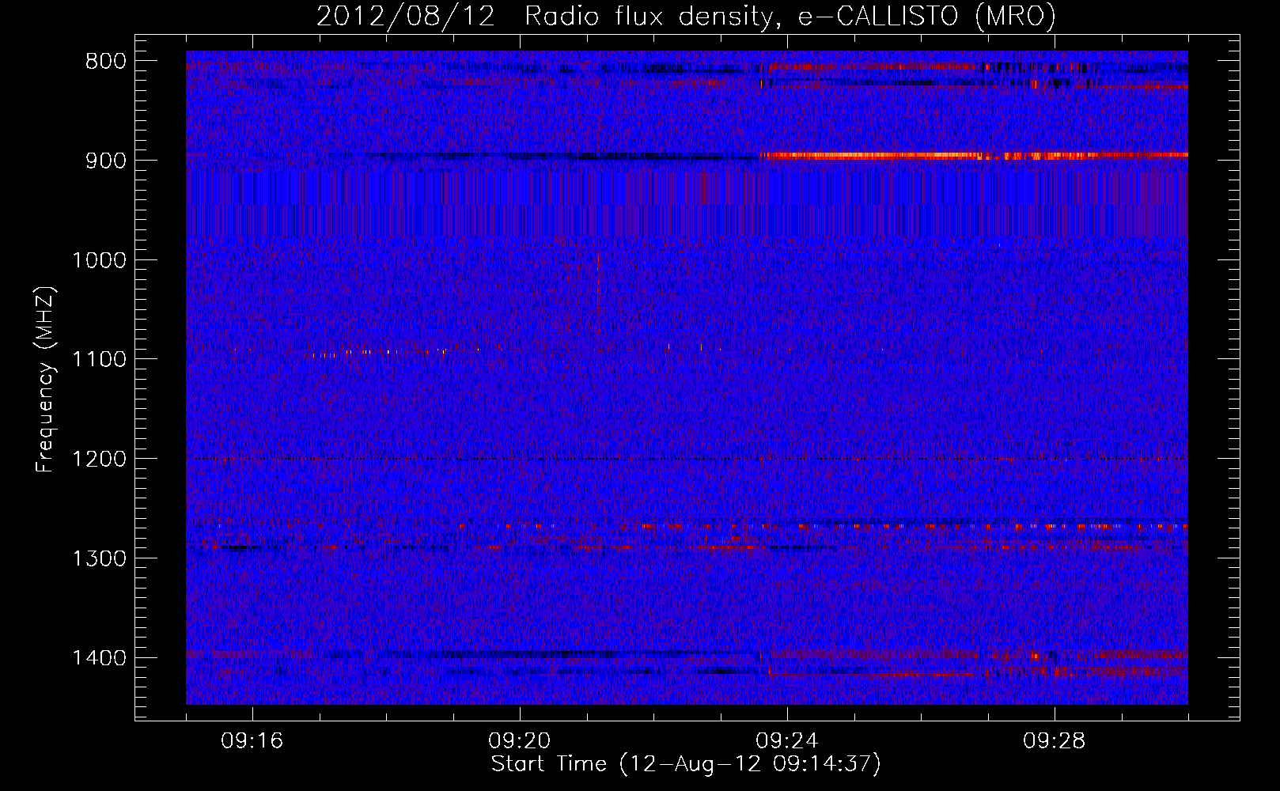1280x791 pixels.
Task: Click the 09:28 time tick label
Action: tap(1054, 741)
